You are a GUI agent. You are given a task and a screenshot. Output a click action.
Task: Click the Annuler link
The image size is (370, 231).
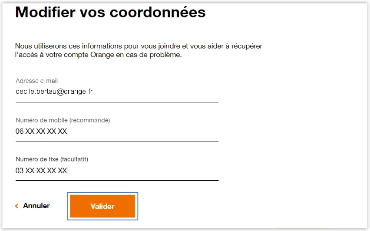click(x=36, y=206)
